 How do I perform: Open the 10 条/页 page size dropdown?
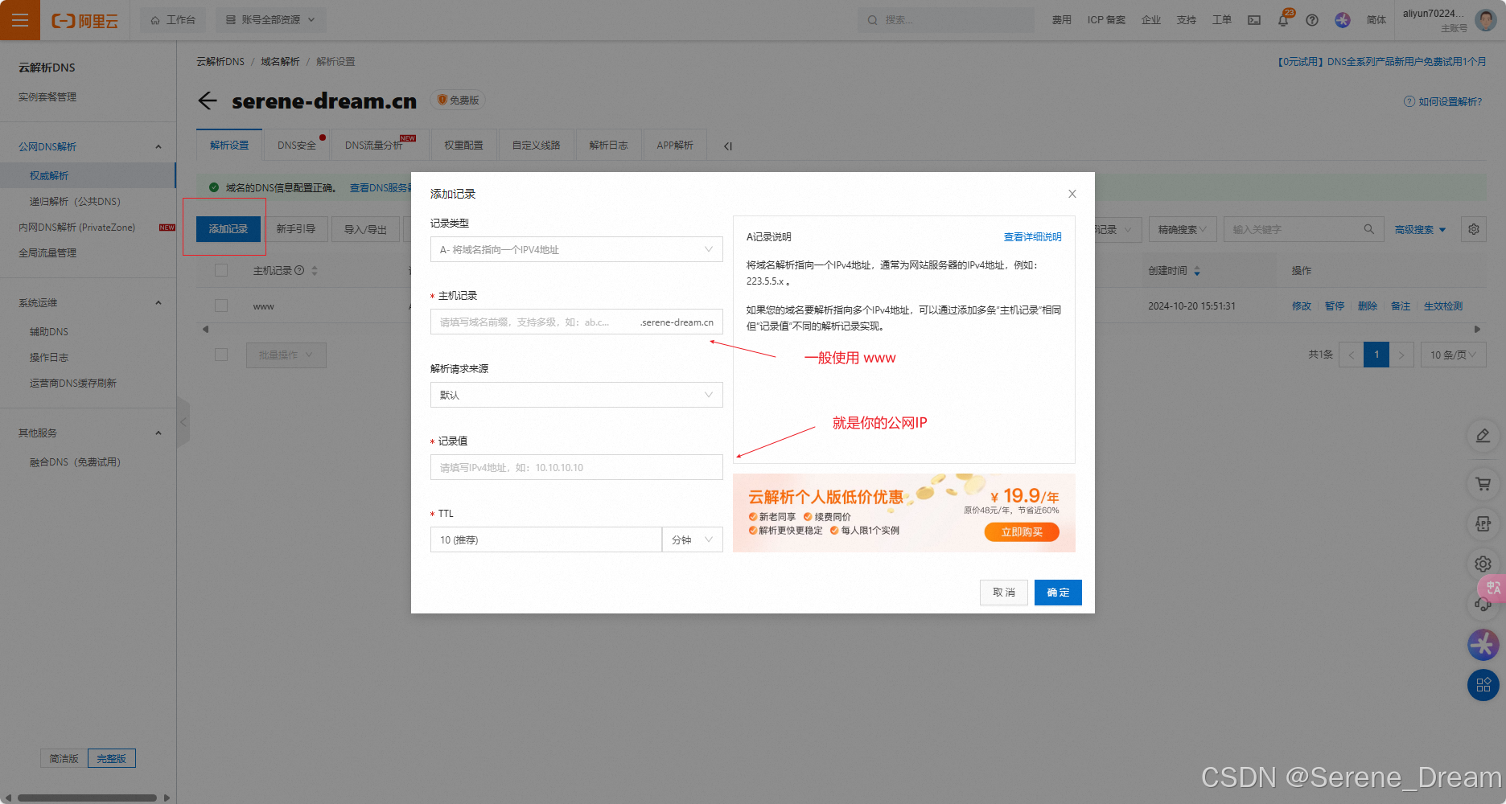[1453, 355]
